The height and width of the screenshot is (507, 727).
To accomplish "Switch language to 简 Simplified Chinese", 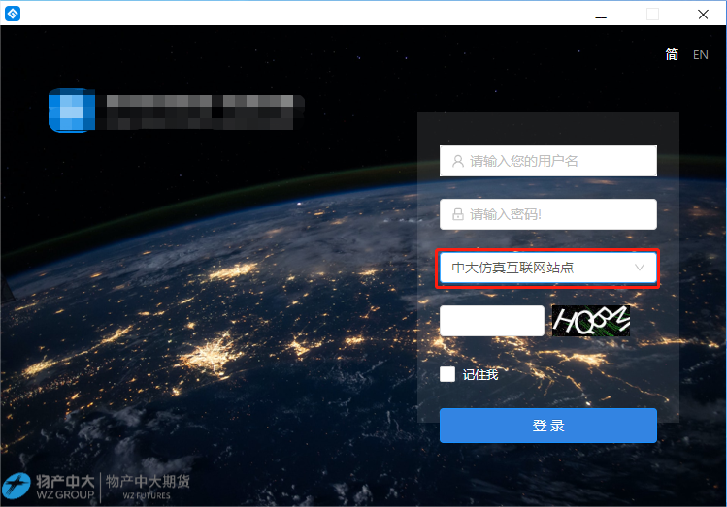I will [x=672, y=54].
